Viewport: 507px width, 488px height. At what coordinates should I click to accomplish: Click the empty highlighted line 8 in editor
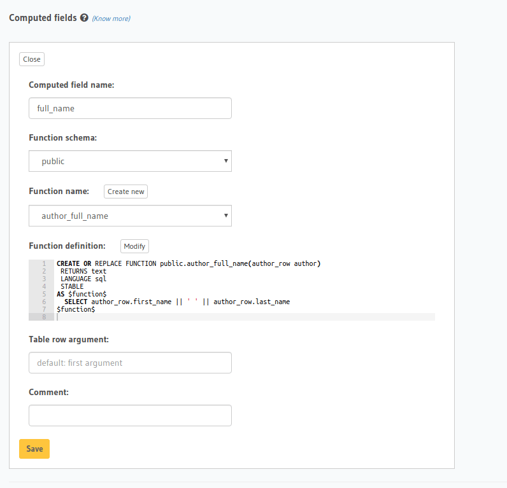click(242, 317)
